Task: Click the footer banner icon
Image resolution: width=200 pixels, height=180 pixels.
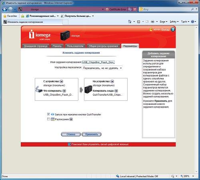Action: point(69,144)
